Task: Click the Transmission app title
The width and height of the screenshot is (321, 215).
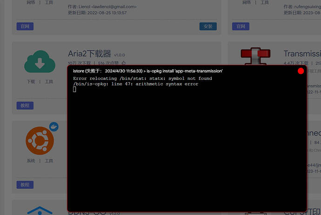Action: [302, 53]
